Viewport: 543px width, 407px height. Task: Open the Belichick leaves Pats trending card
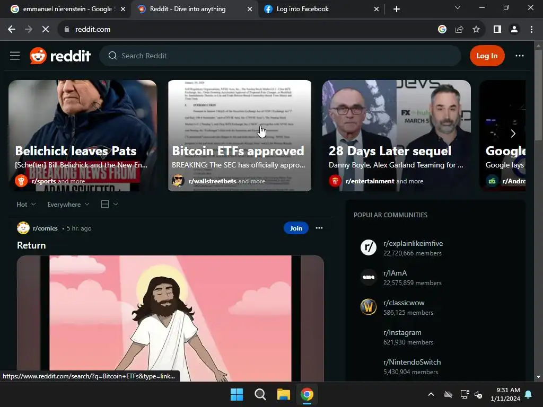(x=82, y=136)
